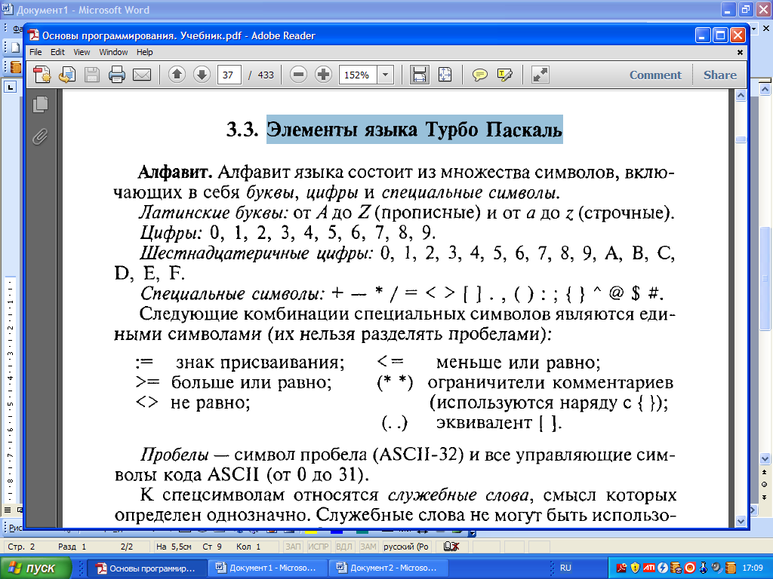The width and height of the screenshot is (773, 579).
Task: Click the Save floppy disk icon
Action: [91, 75]
